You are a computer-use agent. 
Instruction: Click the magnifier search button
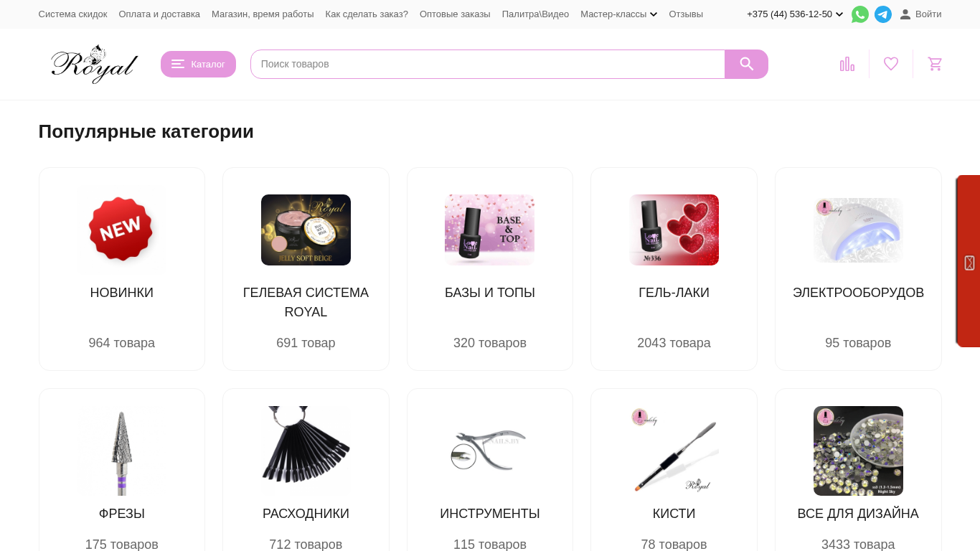click(746, 64)
